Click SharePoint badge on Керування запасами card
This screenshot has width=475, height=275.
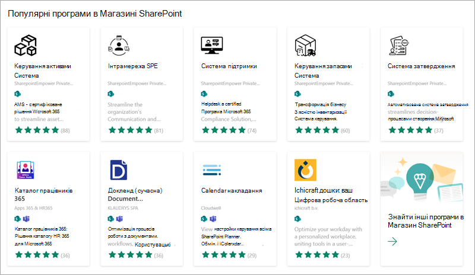pyautogui.click(x=298, y=94)
